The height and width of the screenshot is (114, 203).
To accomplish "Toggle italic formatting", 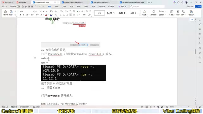I will pos(23,15).
